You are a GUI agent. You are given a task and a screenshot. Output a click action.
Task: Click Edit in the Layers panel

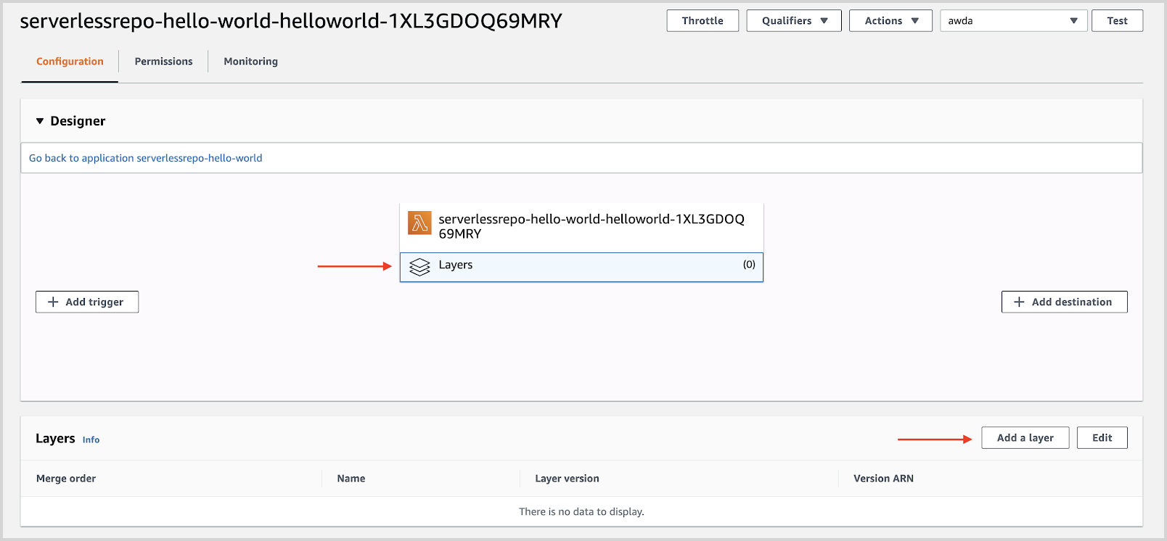coord(1102,438)
